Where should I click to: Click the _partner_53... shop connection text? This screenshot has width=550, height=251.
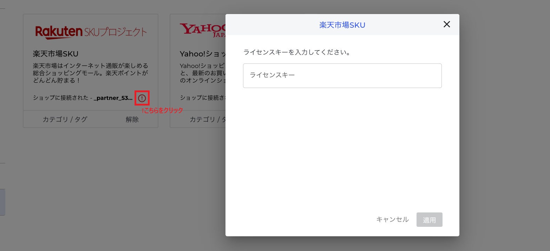(113, 98)
